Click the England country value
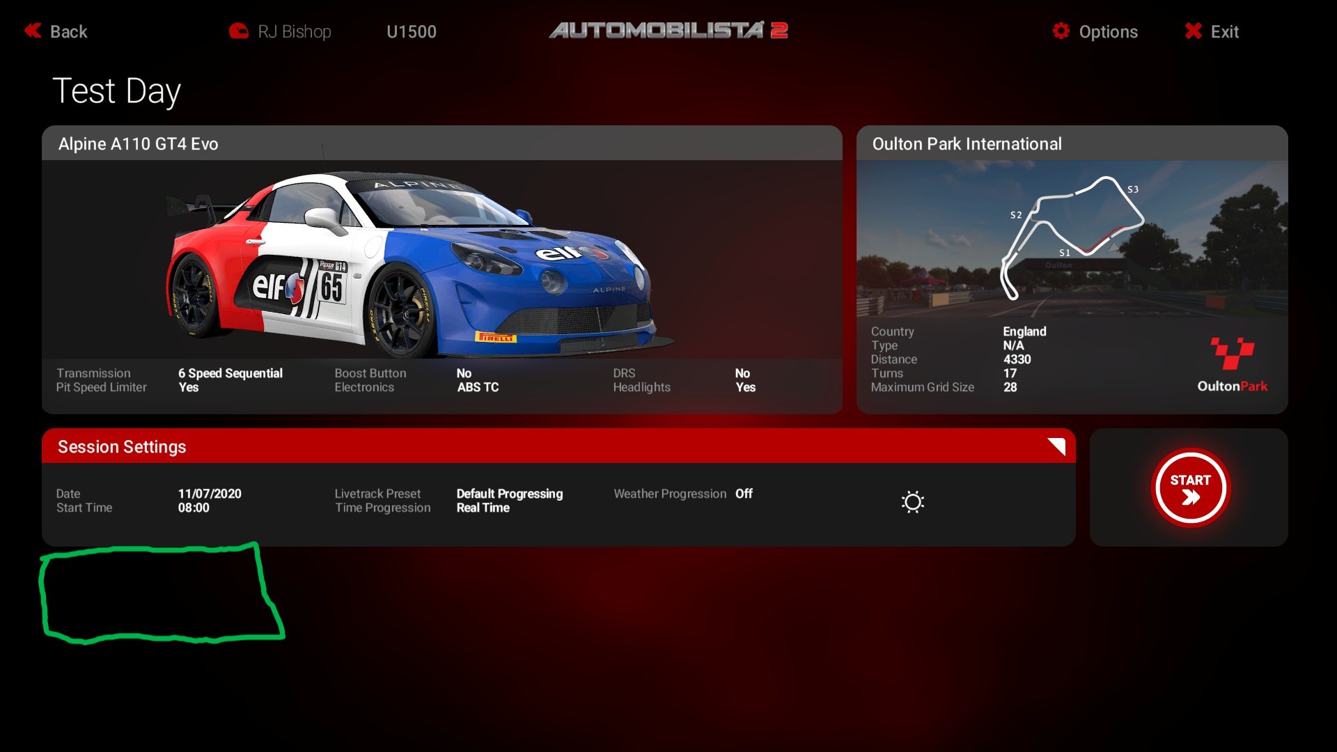Viewport: 1337px width, 752px height. [x=1024, y=331]
